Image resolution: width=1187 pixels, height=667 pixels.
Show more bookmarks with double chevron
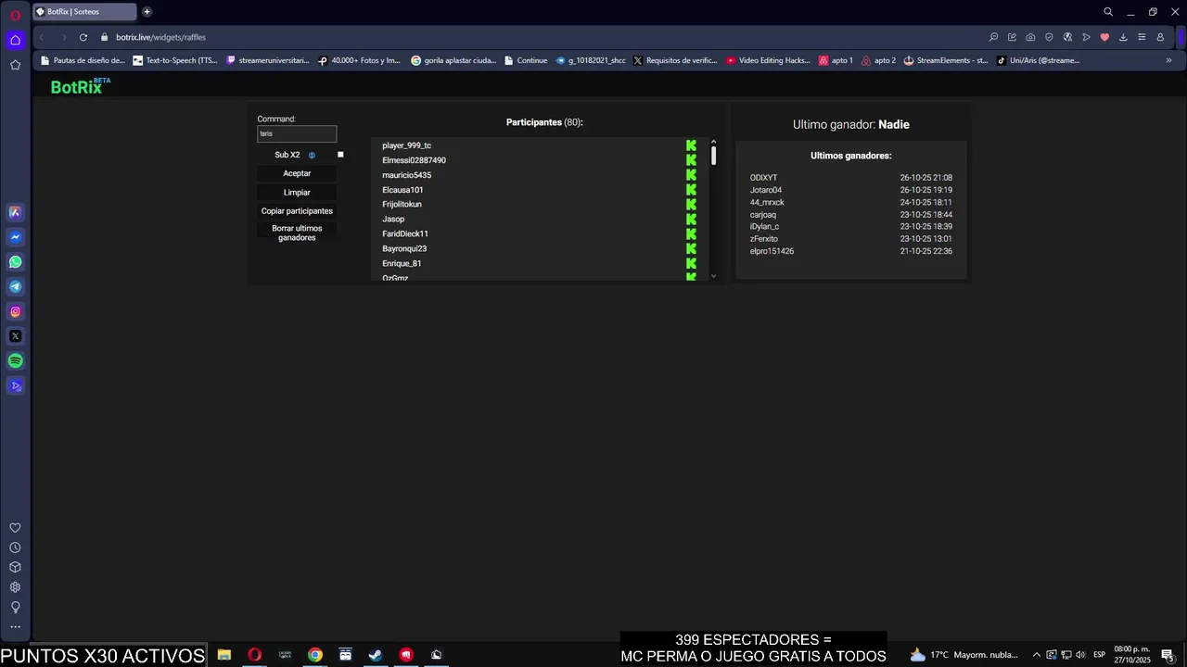(x=1168, y=60)
